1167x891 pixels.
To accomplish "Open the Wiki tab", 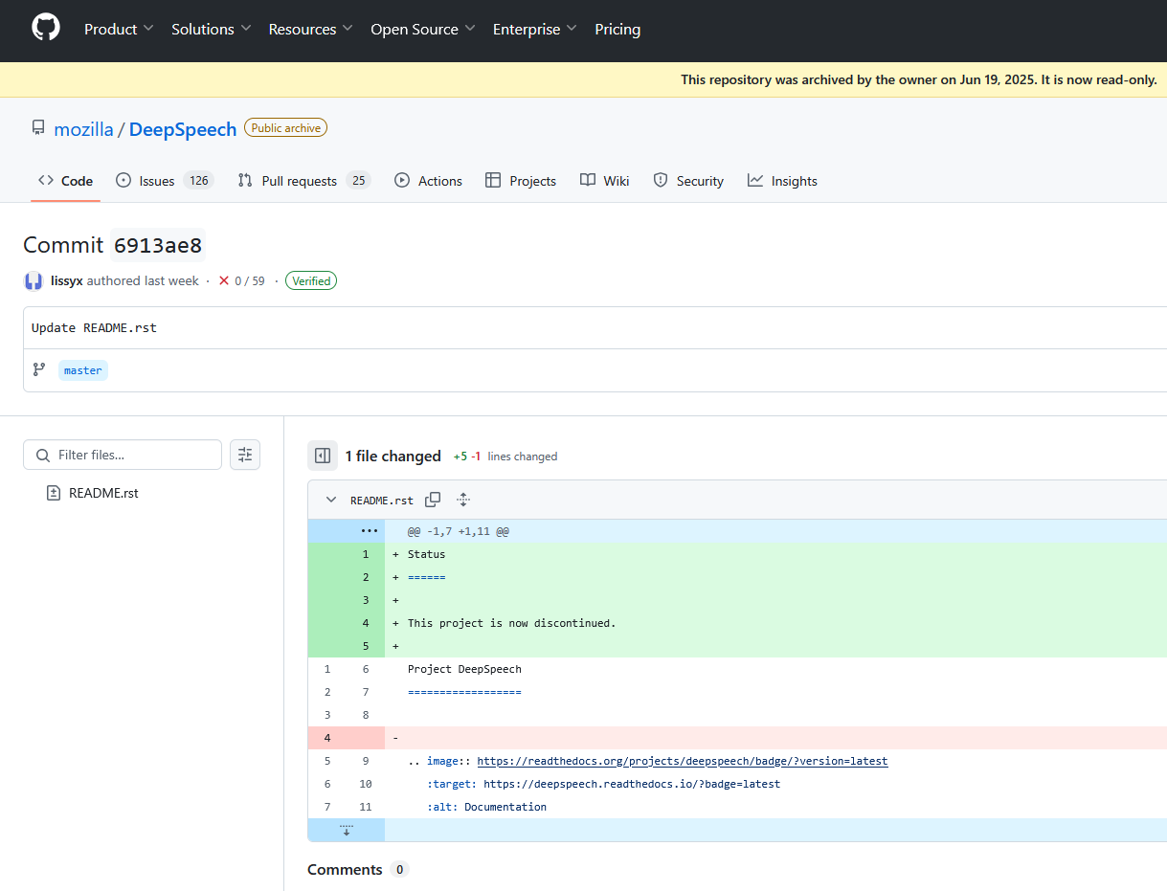I will 604,181.
